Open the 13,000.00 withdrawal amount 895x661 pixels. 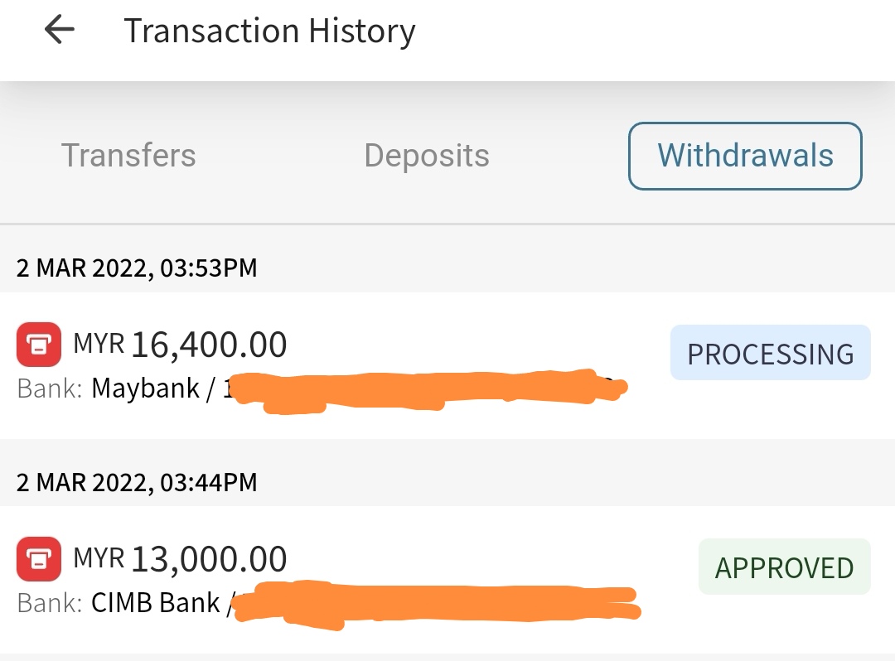(x=209, y=559)
